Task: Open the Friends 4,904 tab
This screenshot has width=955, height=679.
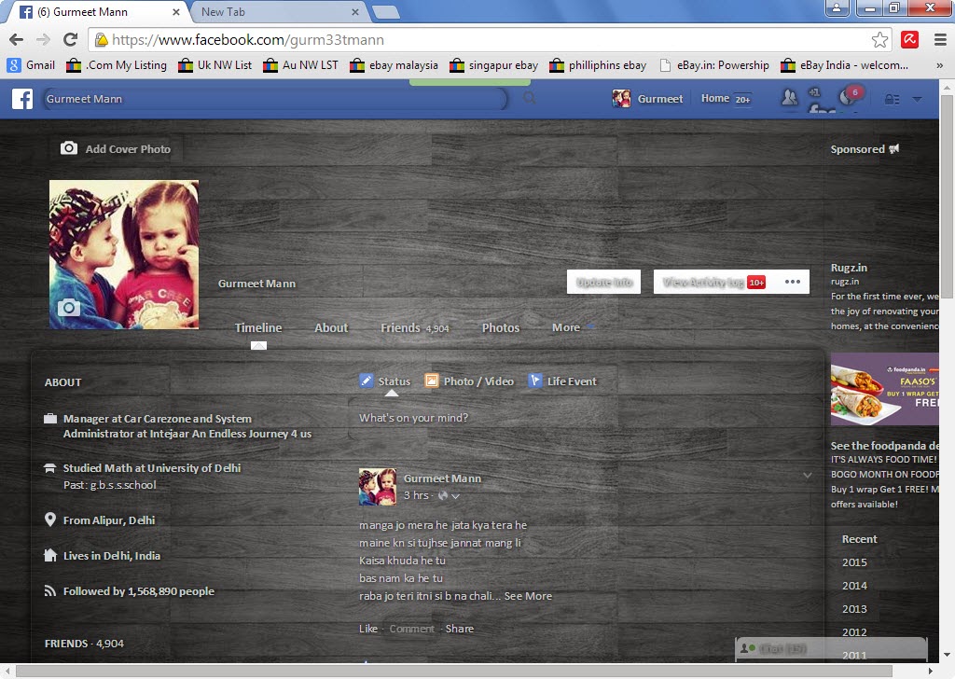Action: click(415, 327)
